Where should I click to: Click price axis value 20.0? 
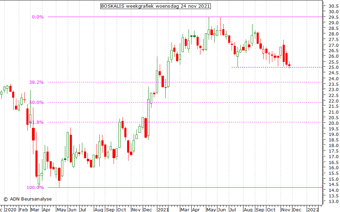tap(333, 123)
